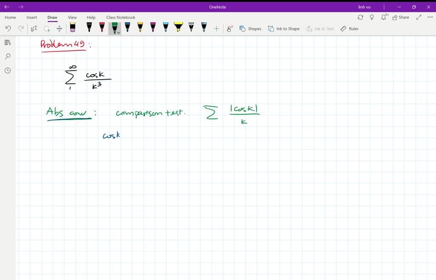
Task: Click the Undo arrow
Action: pos(9,28)
